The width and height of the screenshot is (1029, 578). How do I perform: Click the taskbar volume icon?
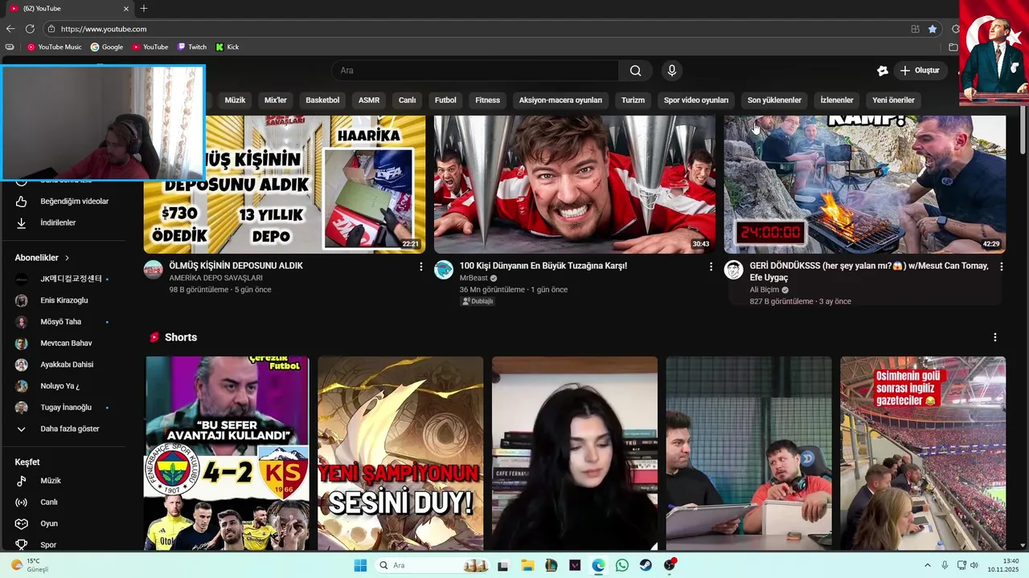pos(974,565)
